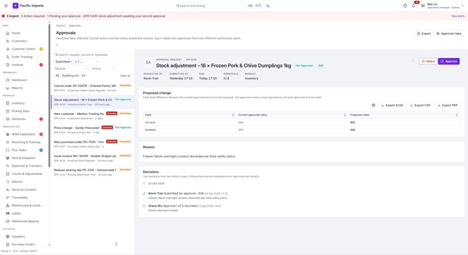Viewport: 468px width, 255px height.
Task: Click the Export button in header
Action: tap(424, 34)
